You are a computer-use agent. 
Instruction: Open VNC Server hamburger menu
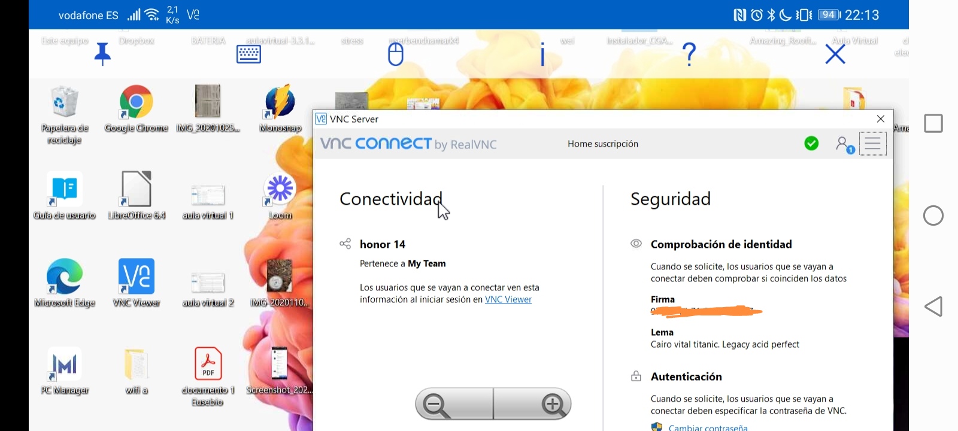pos(873,144)
